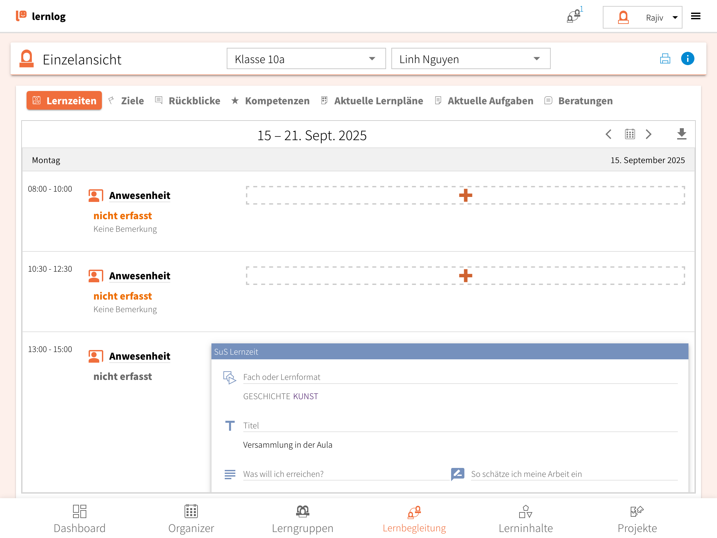717x538 pixels.
Task: Click the KUNST subject tag
Action: (305, 396)
